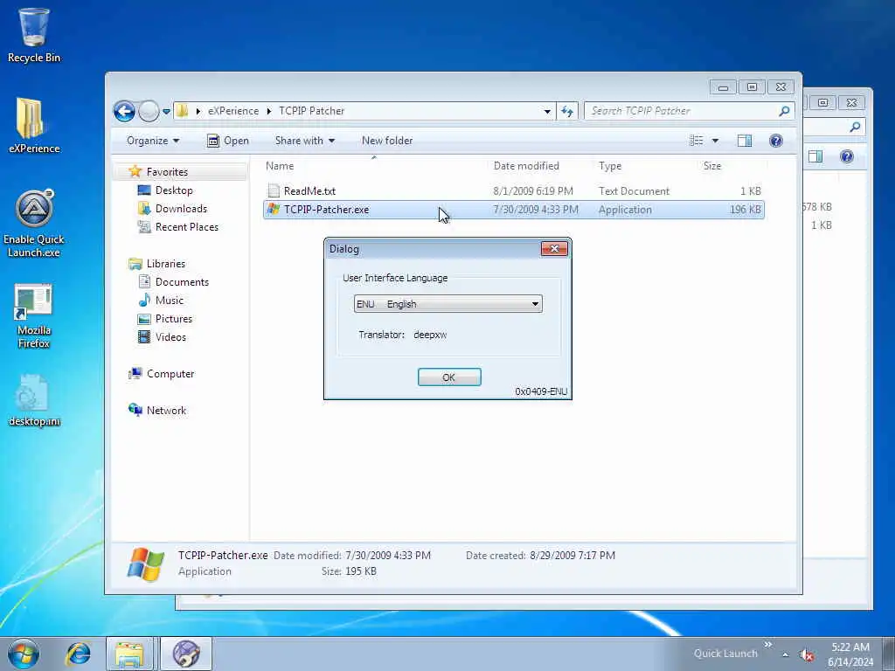895x671 pixels.
Task: Expand the Quick Launch chevron on taskbar
Action: [767, 644]
